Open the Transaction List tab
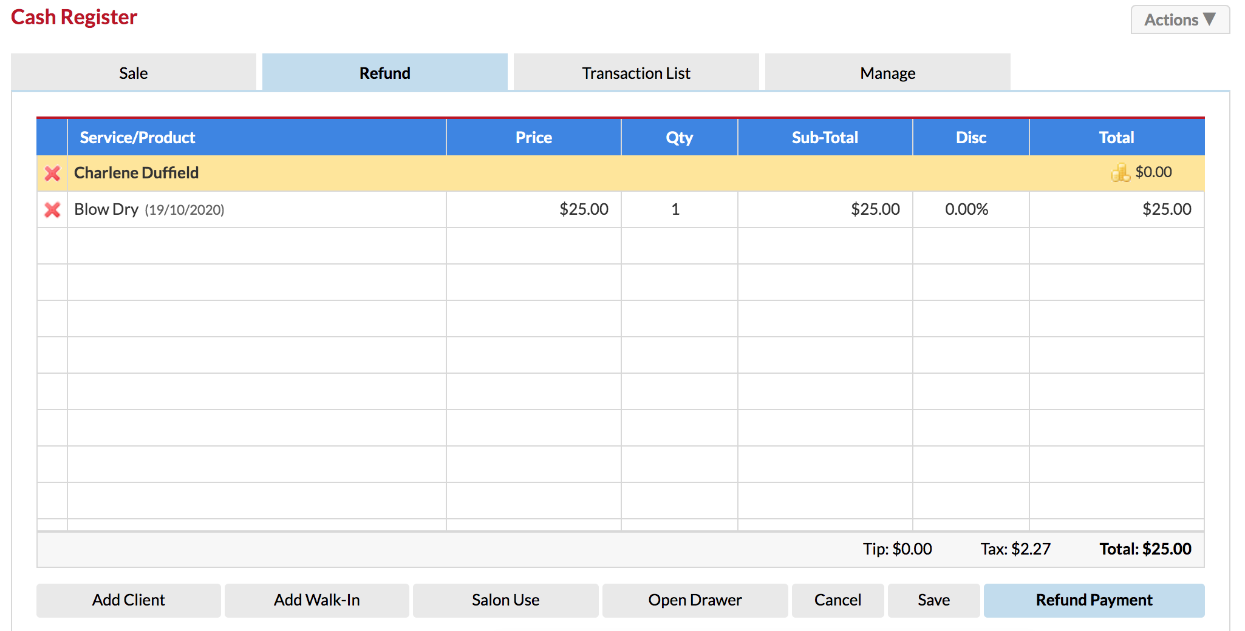The width and height of the screenshot is (1245, 631). tap(636, 73)
